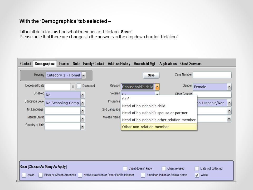This screenshot has height=190, width=253.
Task: Click the Save button
Action: tap(151, 75)
